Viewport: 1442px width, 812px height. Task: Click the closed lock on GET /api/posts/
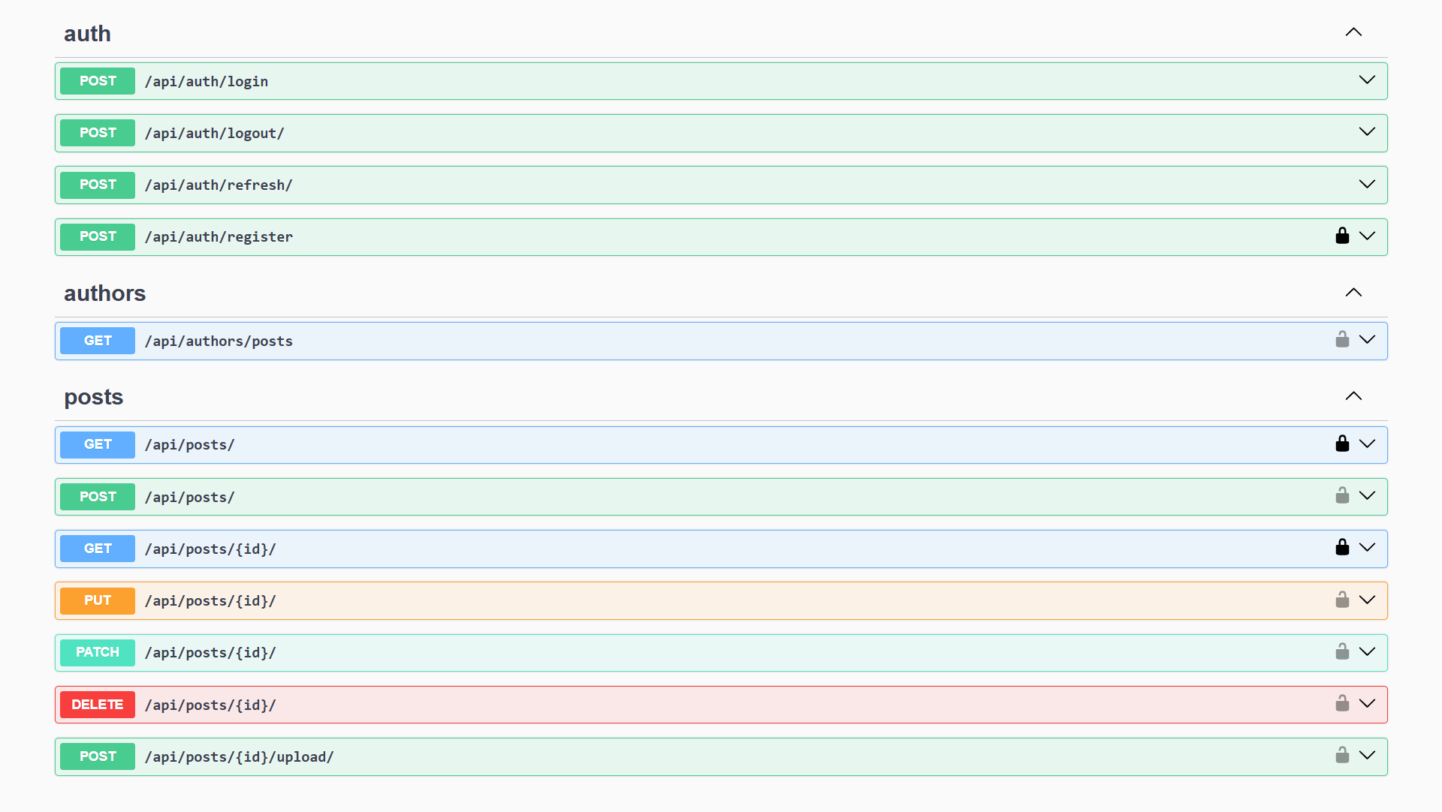point(1342,443)
